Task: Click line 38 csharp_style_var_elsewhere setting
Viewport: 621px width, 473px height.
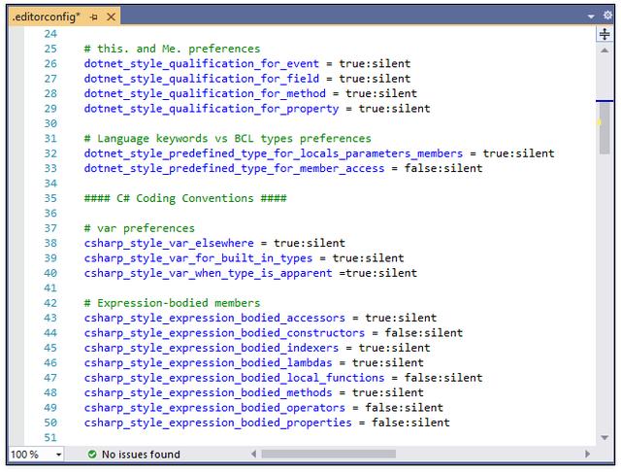Action: click(175, 243)
